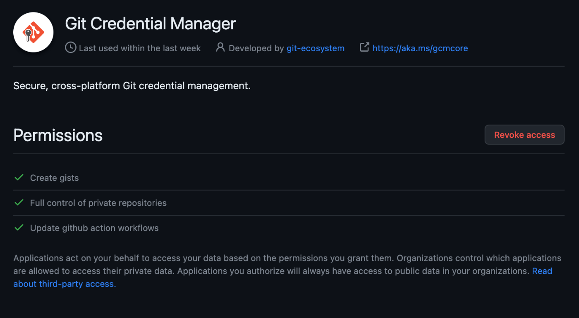579x318 pixels.
Task: Click the Git Credential Manager title
Action: click(151, 24)
